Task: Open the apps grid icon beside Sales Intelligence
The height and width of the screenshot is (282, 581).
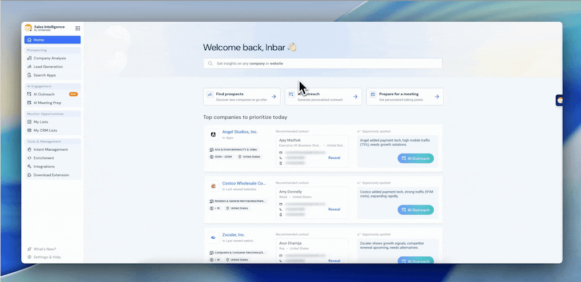Action: click(78, 28)
